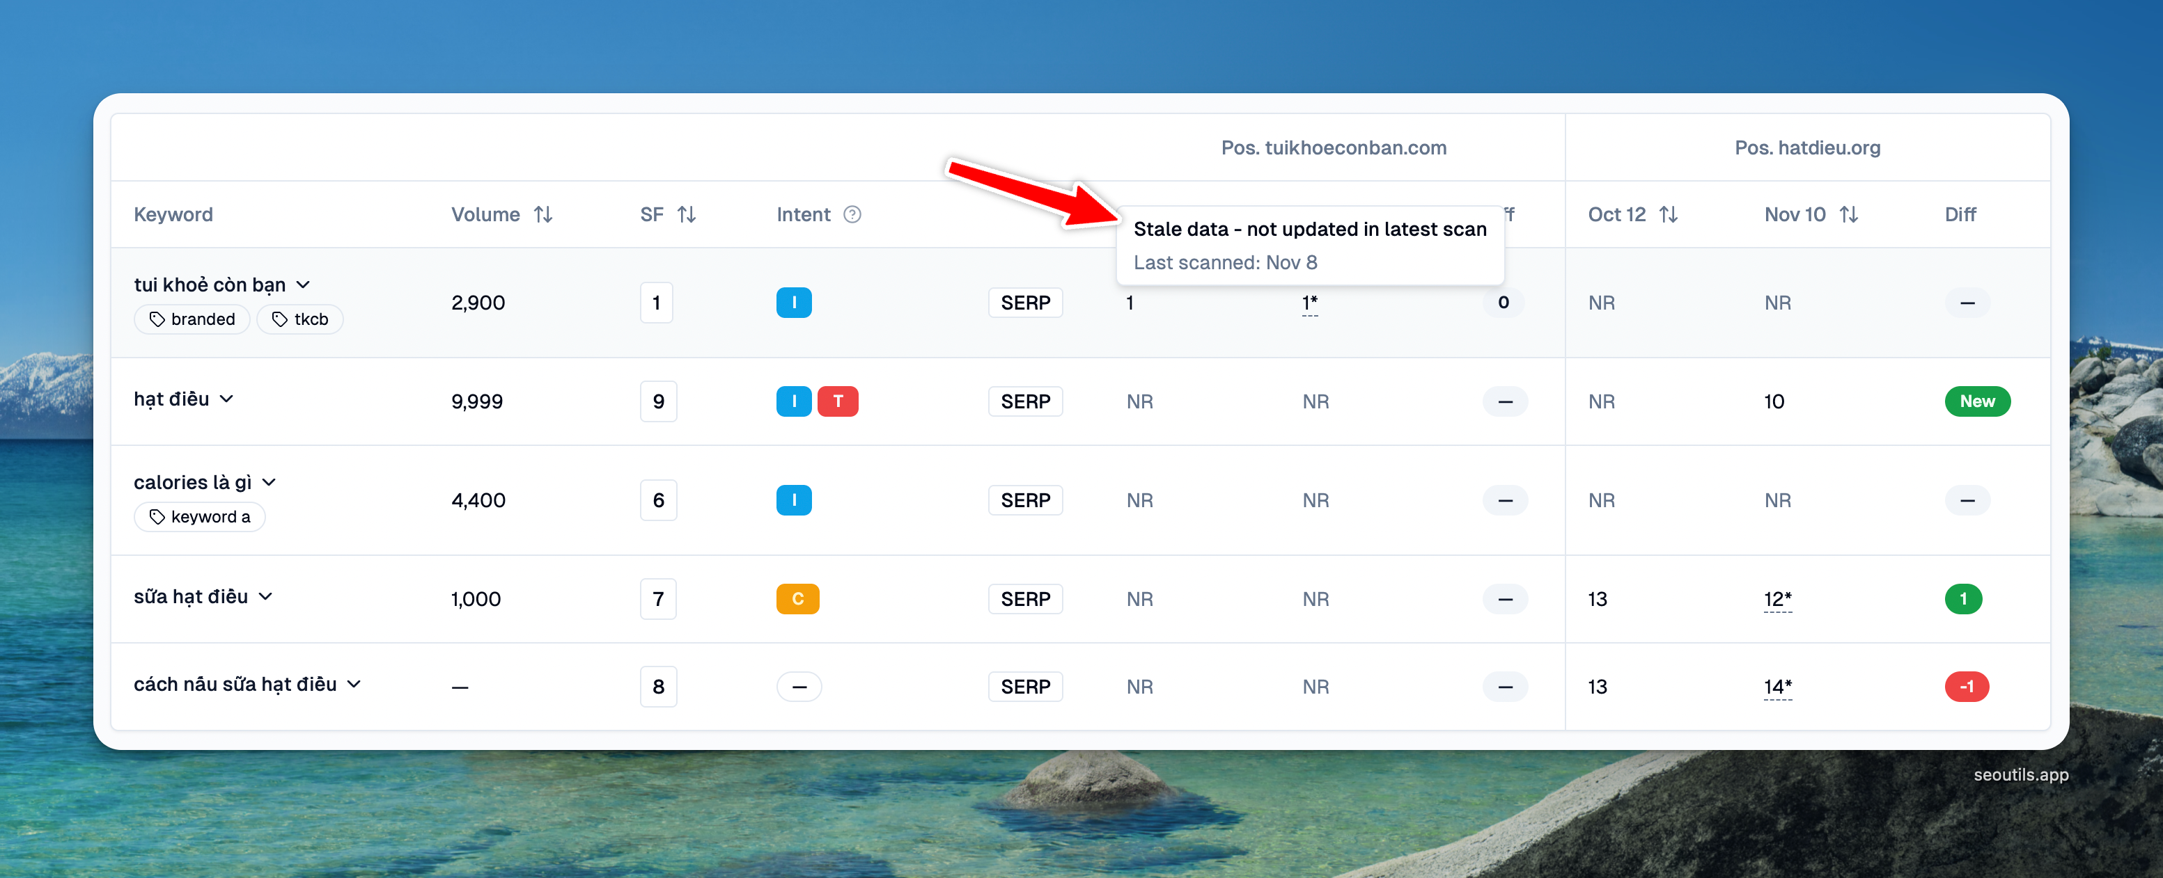Expand cách nấu sữa hạt điều chevron
This screenshot has width=2163, height=878.
[x=354, y=685]
